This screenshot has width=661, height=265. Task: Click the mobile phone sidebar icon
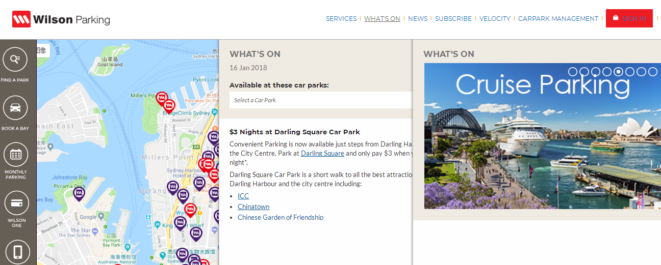[x=17, y=252]
